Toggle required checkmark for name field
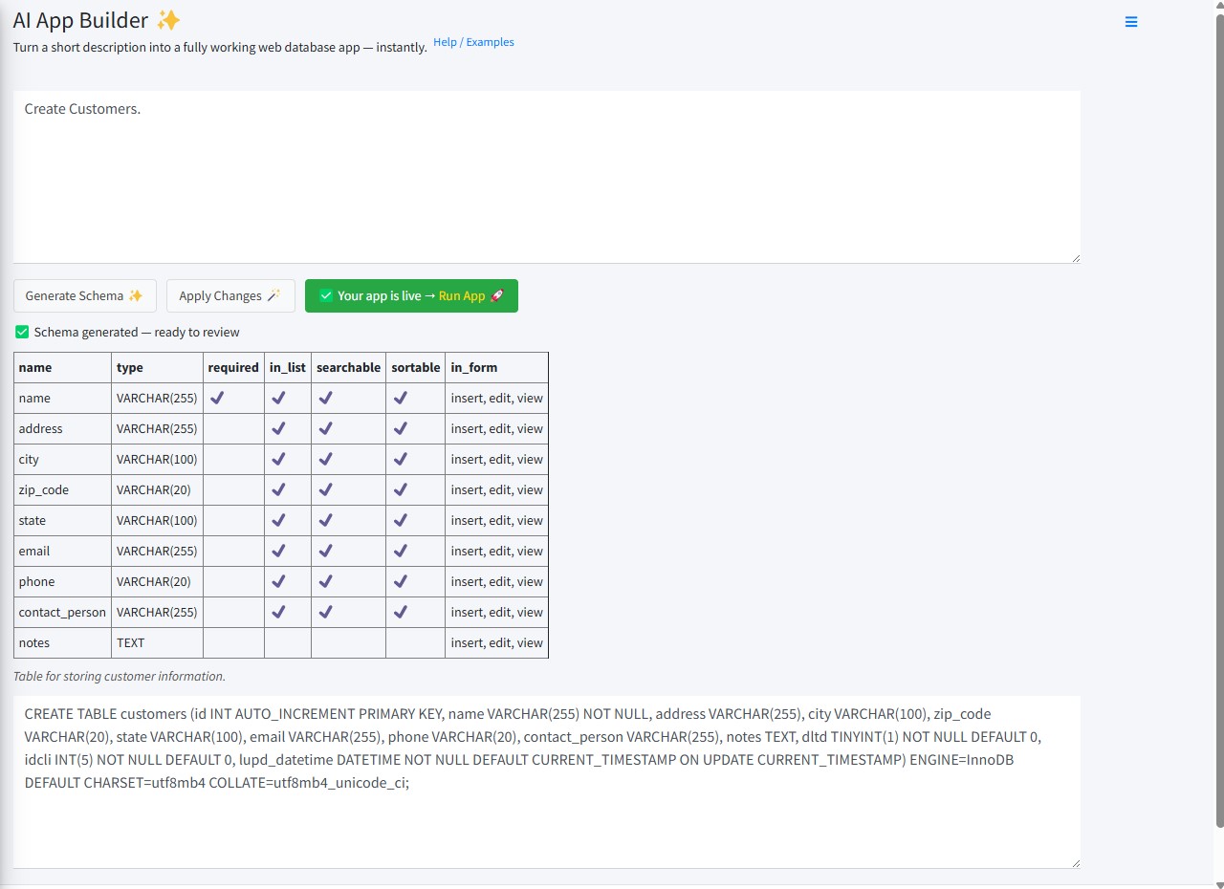Screen dimensions: 1224x889 pos(217,398)
